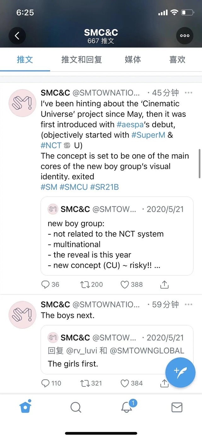Image resolution: width=202 pixels, height=439 pixels.
Task: Tap the #aespa hashtag link
Action: click(x=128, y=124)
